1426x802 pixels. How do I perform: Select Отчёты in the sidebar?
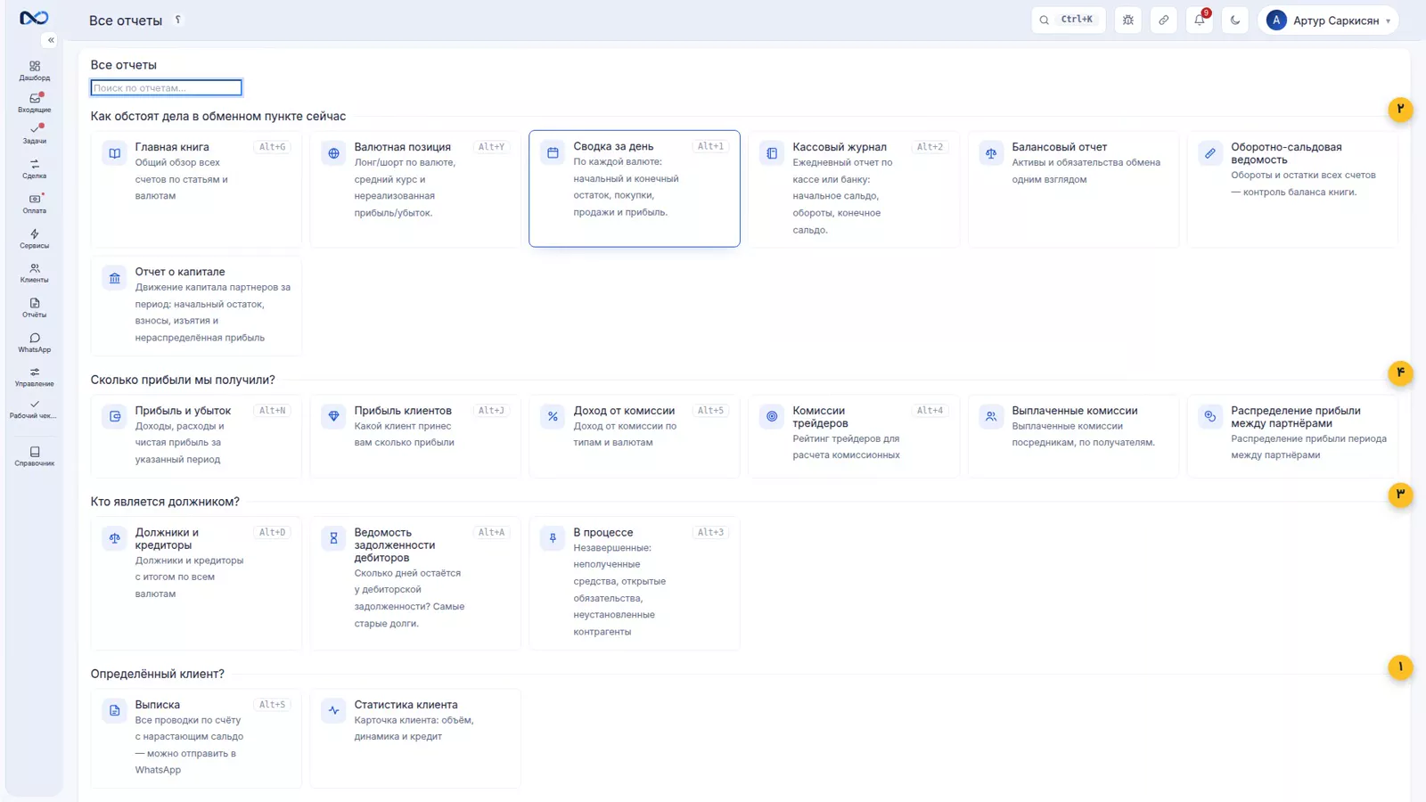pyautogui.click(x=35, y=307)
